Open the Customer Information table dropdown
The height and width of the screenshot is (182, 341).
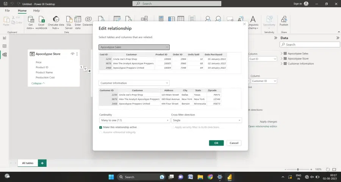(134, 83)
